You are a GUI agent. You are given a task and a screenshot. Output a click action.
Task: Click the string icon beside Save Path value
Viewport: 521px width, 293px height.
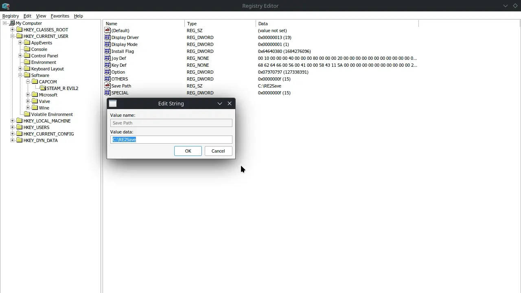click(107, 86)
